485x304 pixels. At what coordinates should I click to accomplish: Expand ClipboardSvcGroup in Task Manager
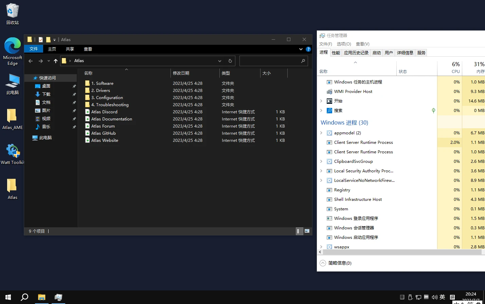321,161
